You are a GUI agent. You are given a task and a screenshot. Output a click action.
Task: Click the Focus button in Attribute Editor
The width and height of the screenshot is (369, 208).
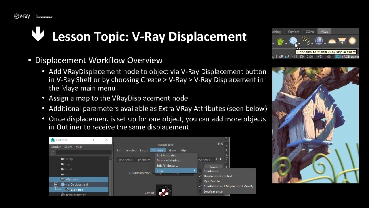[x=213, y=166]
